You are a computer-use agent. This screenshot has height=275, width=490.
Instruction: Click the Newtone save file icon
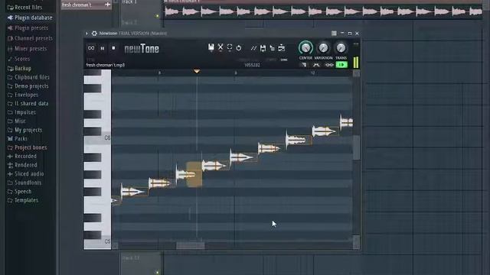[211, 47]
